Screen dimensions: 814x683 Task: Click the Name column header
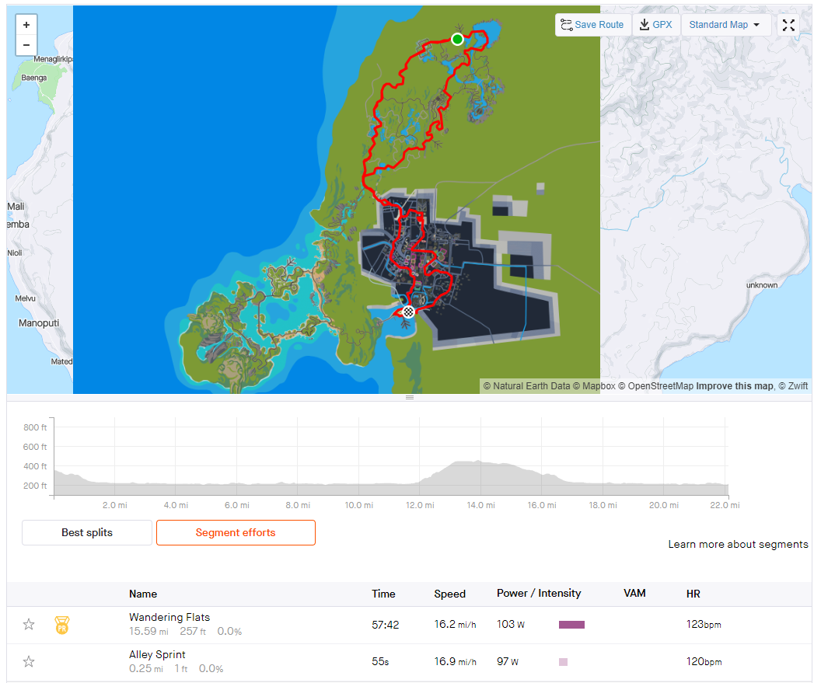(x=143, y=594)
